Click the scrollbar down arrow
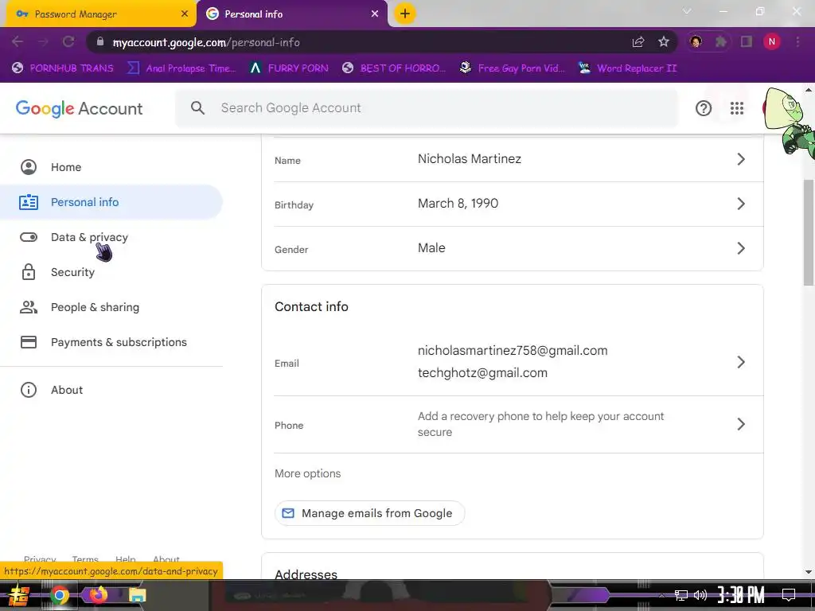This screenshot has width=815, height=611. tap(809, 572)
